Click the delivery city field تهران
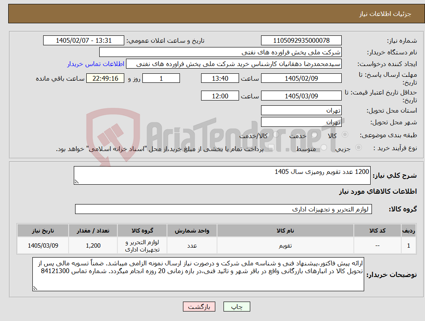 click(301, 122)
